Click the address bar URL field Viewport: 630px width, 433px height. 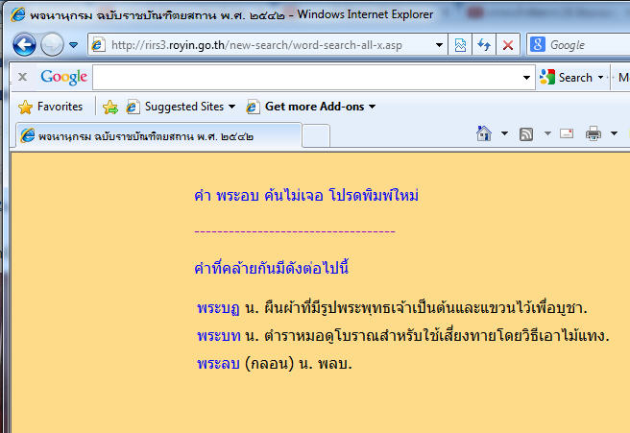[x=257, y=45]
